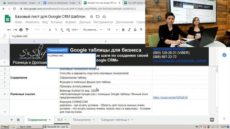Select cell 'Примеры использования'
This screenshot has height=129, width=230.
[x=105, y=86]
